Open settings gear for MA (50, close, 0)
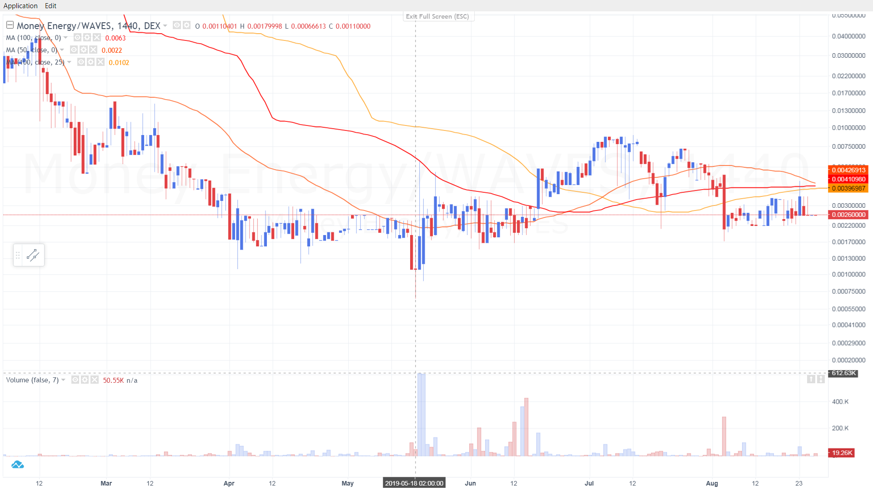873x491 pixels. 84,50
